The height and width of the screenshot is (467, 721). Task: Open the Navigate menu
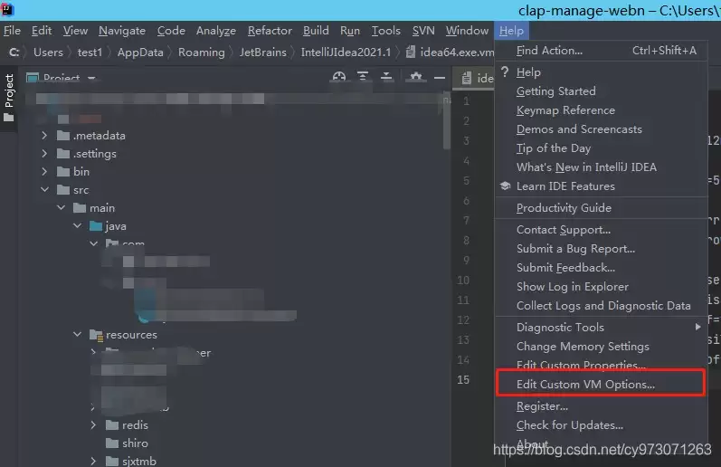pyautogui.click(x=122, y=31)
